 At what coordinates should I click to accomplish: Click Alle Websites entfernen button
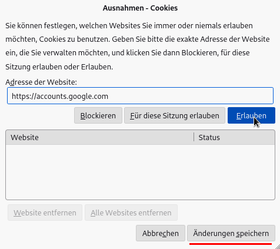(131, 213)
